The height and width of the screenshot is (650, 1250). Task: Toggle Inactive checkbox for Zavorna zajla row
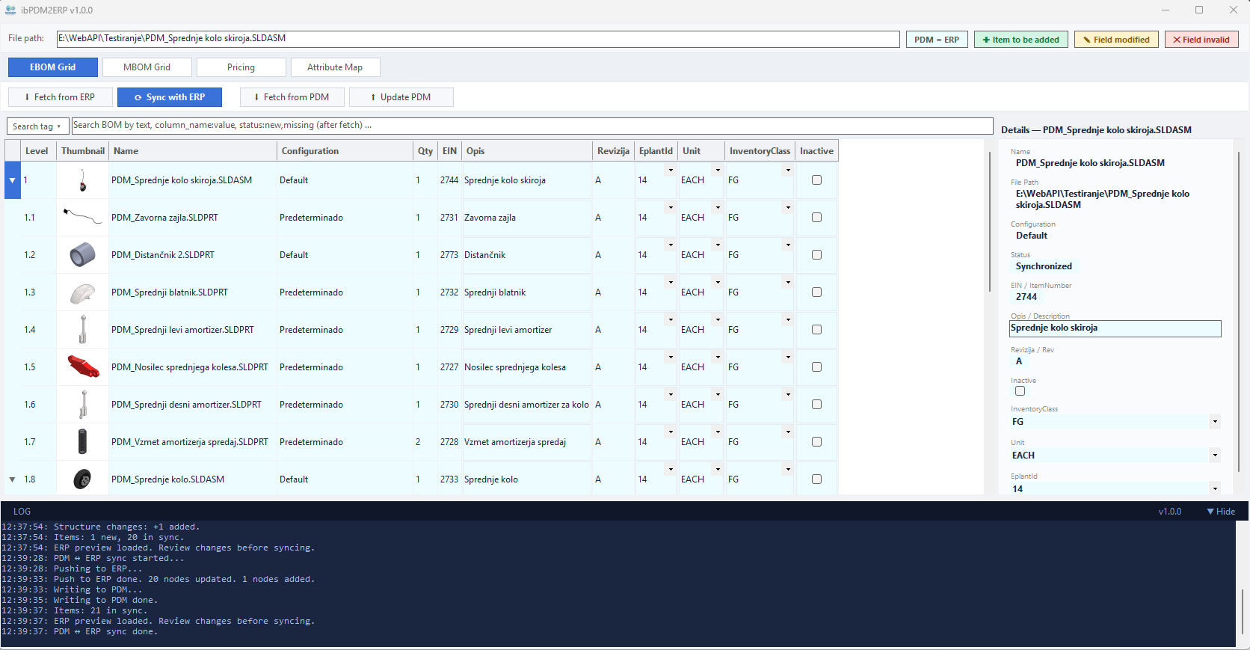(816, 218)
